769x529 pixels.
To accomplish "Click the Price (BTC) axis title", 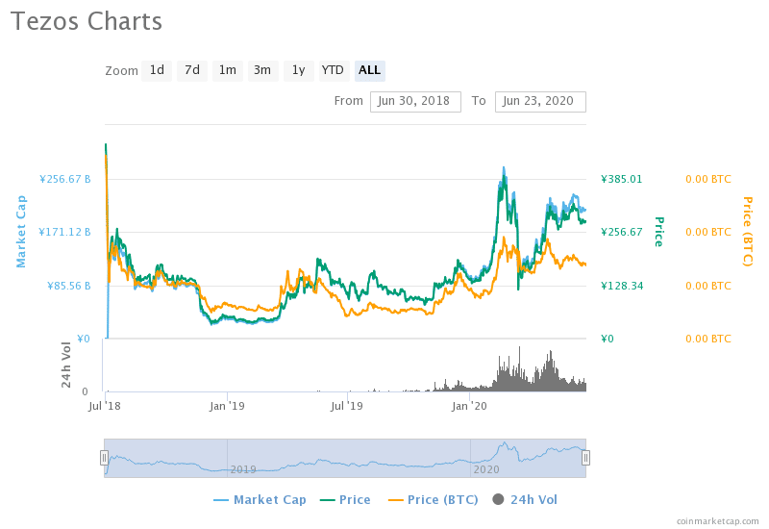I will pos(748,232).
